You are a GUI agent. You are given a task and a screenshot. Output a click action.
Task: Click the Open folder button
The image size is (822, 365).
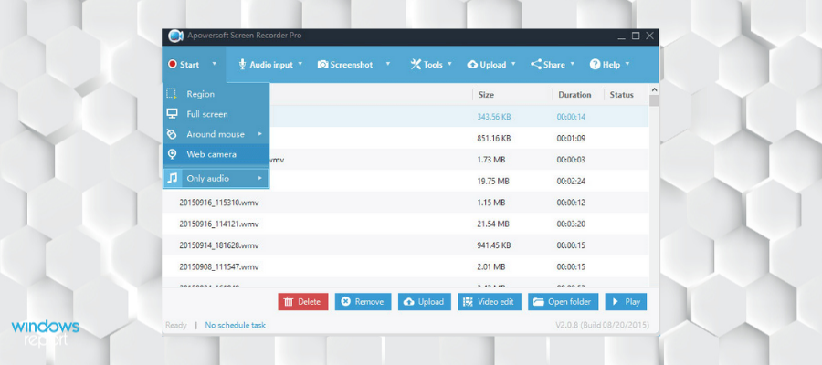[563, 302]
